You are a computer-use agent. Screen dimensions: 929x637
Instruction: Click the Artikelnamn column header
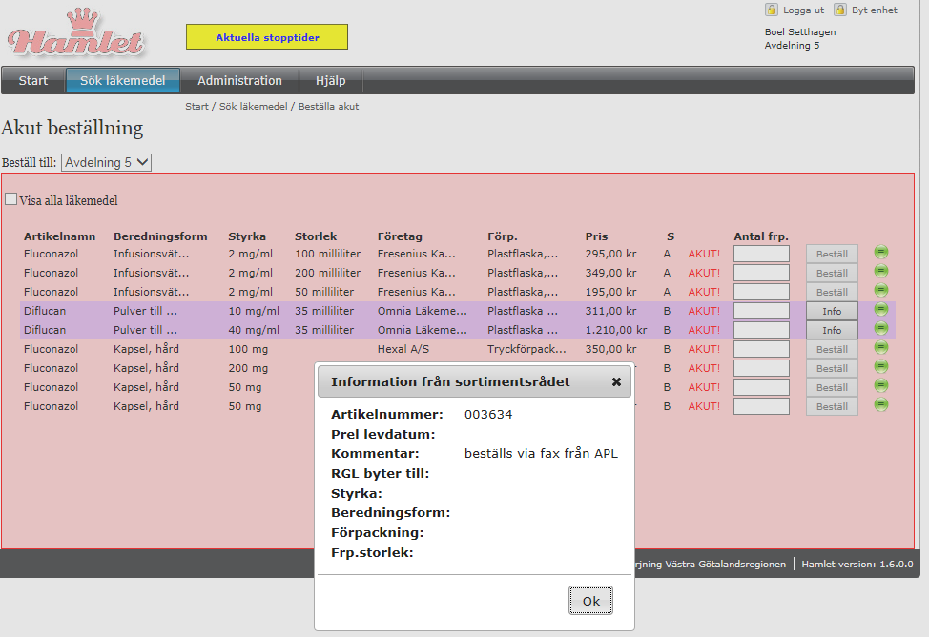click(x=59, y=236)
